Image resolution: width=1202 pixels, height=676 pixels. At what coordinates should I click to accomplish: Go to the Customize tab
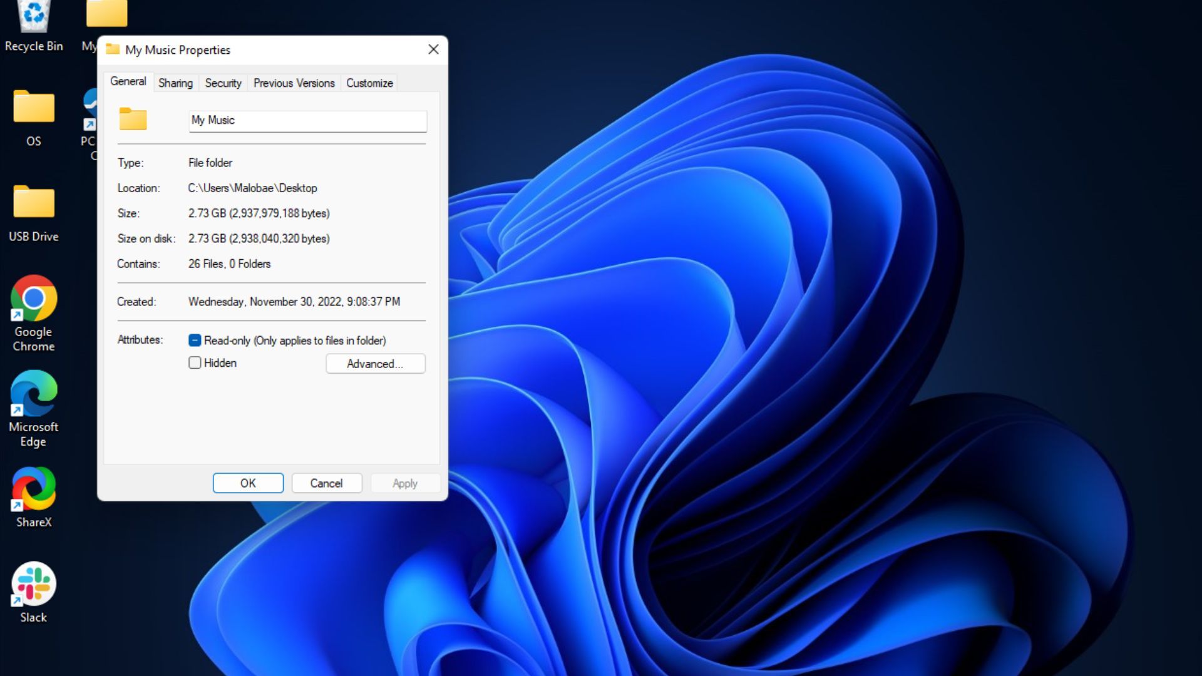[x=369, y=83]
